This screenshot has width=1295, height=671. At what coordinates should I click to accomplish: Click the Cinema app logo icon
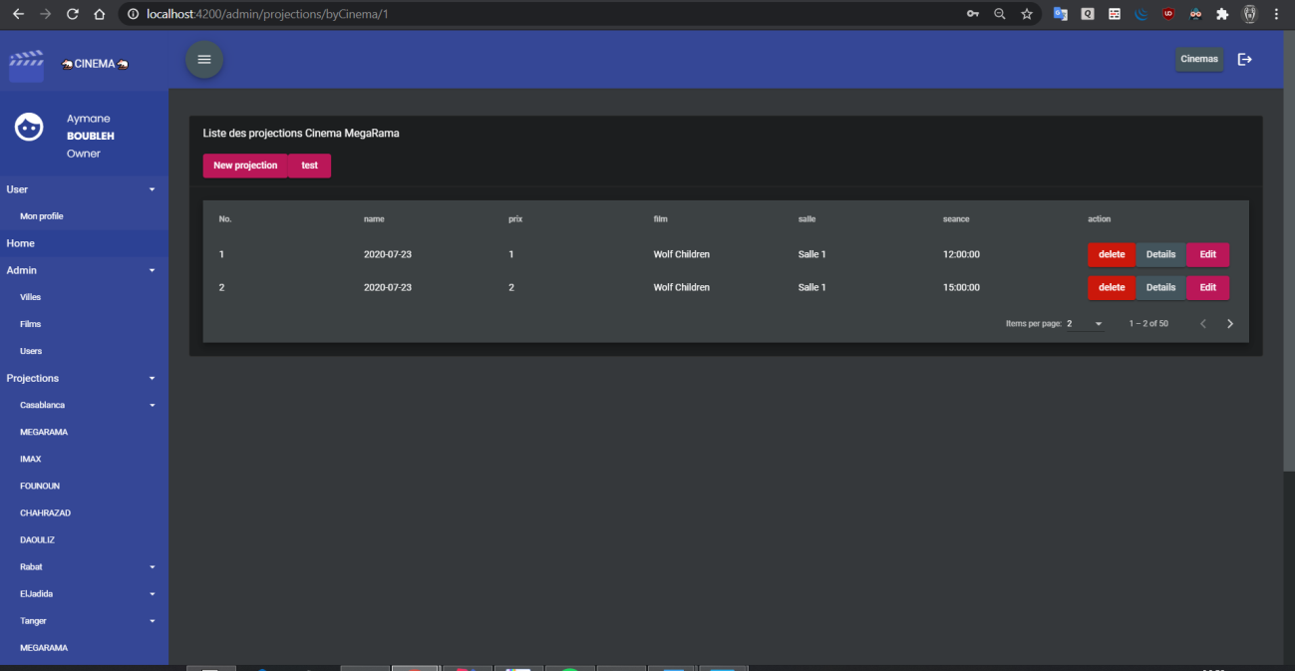pos(25,63)
